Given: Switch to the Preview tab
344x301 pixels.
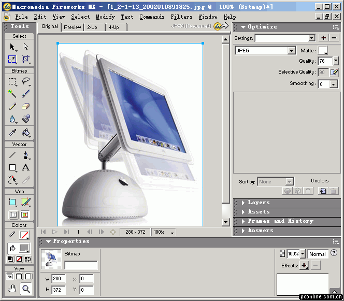Looking at the screenshot, I should tap(73, 27).
